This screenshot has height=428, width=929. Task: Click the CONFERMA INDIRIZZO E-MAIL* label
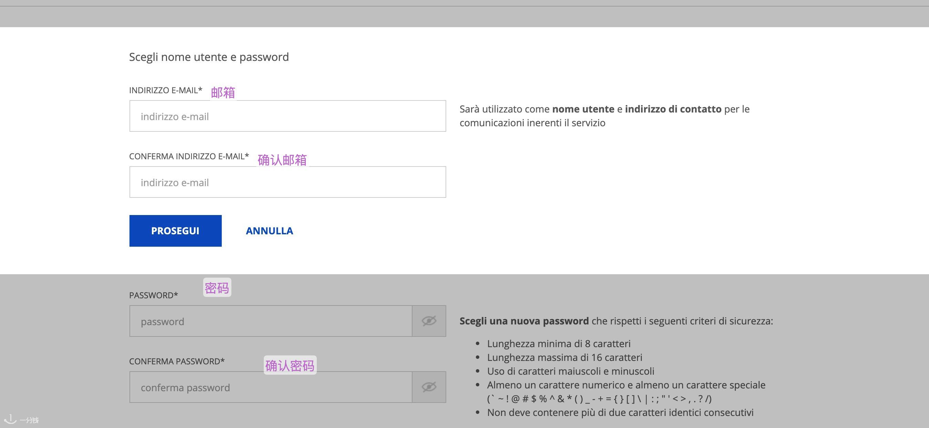coord(189,156)
